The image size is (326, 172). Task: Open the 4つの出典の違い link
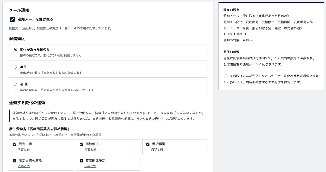click(x=149, y=119)
